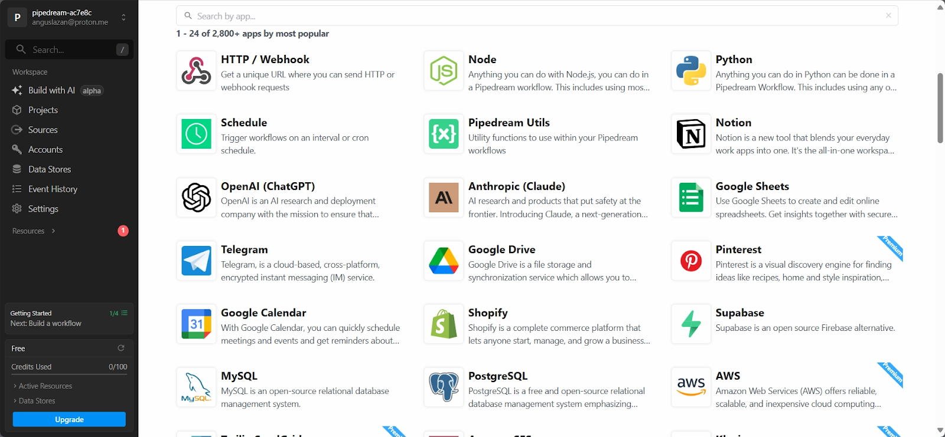The height and width of the screenshot is (437, 945).
Task: Click the PostgreSQL app title
Action: [498, 376]
